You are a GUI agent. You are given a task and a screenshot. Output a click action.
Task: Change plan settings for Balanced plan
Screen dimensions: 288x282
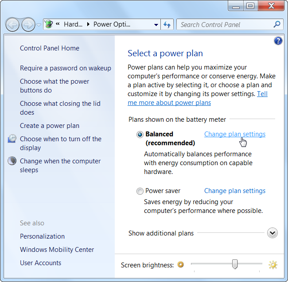pos(235,134)
